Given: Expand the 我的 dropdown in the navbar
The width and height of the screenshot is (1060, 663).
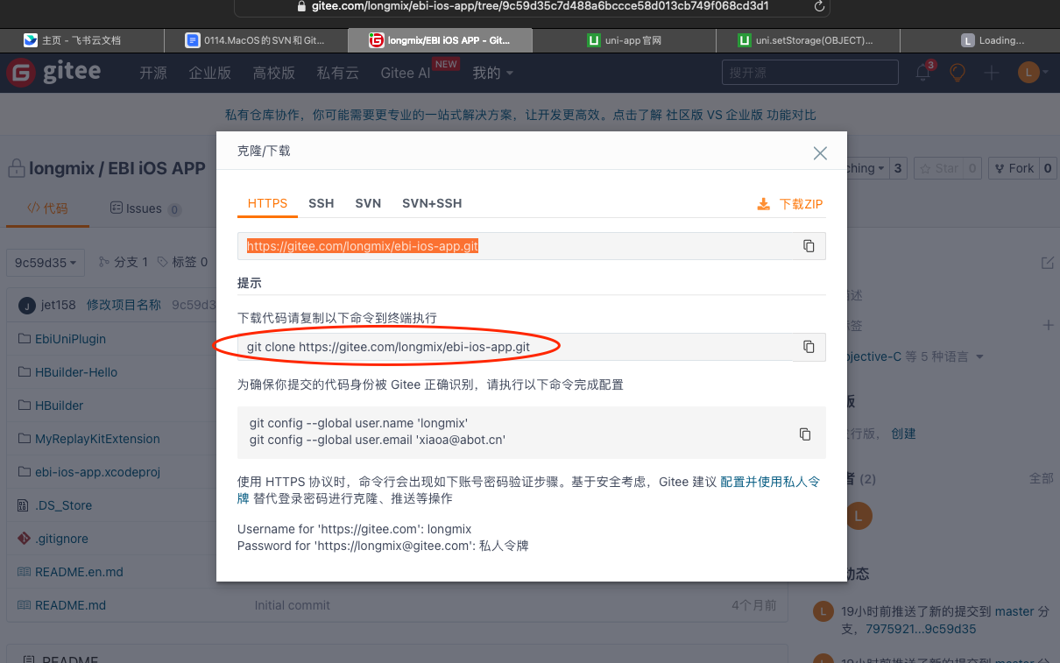Looking at the screenshot, I should [493, 73].
